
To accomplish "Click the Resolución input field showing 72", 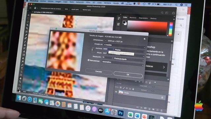I will 107,57.
